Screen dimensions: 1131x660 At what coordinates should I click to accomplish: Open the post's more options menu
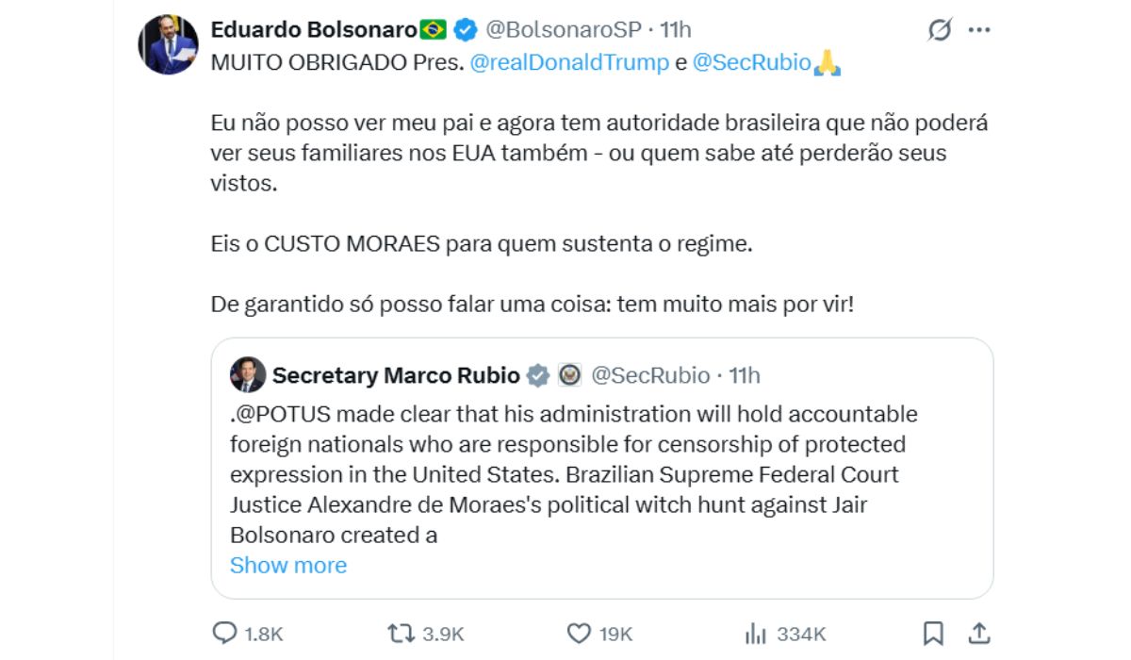pos(977,29)
